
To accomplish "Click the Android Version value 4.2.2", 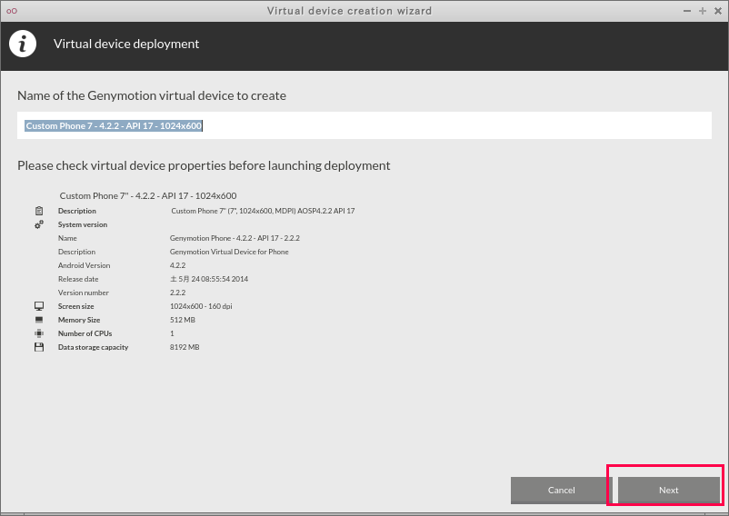I will tap(177, 265).
